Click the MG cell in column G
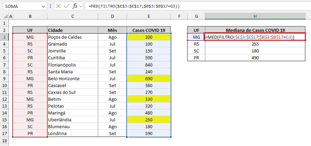This screenshot has width=311, height=146. 196,37
